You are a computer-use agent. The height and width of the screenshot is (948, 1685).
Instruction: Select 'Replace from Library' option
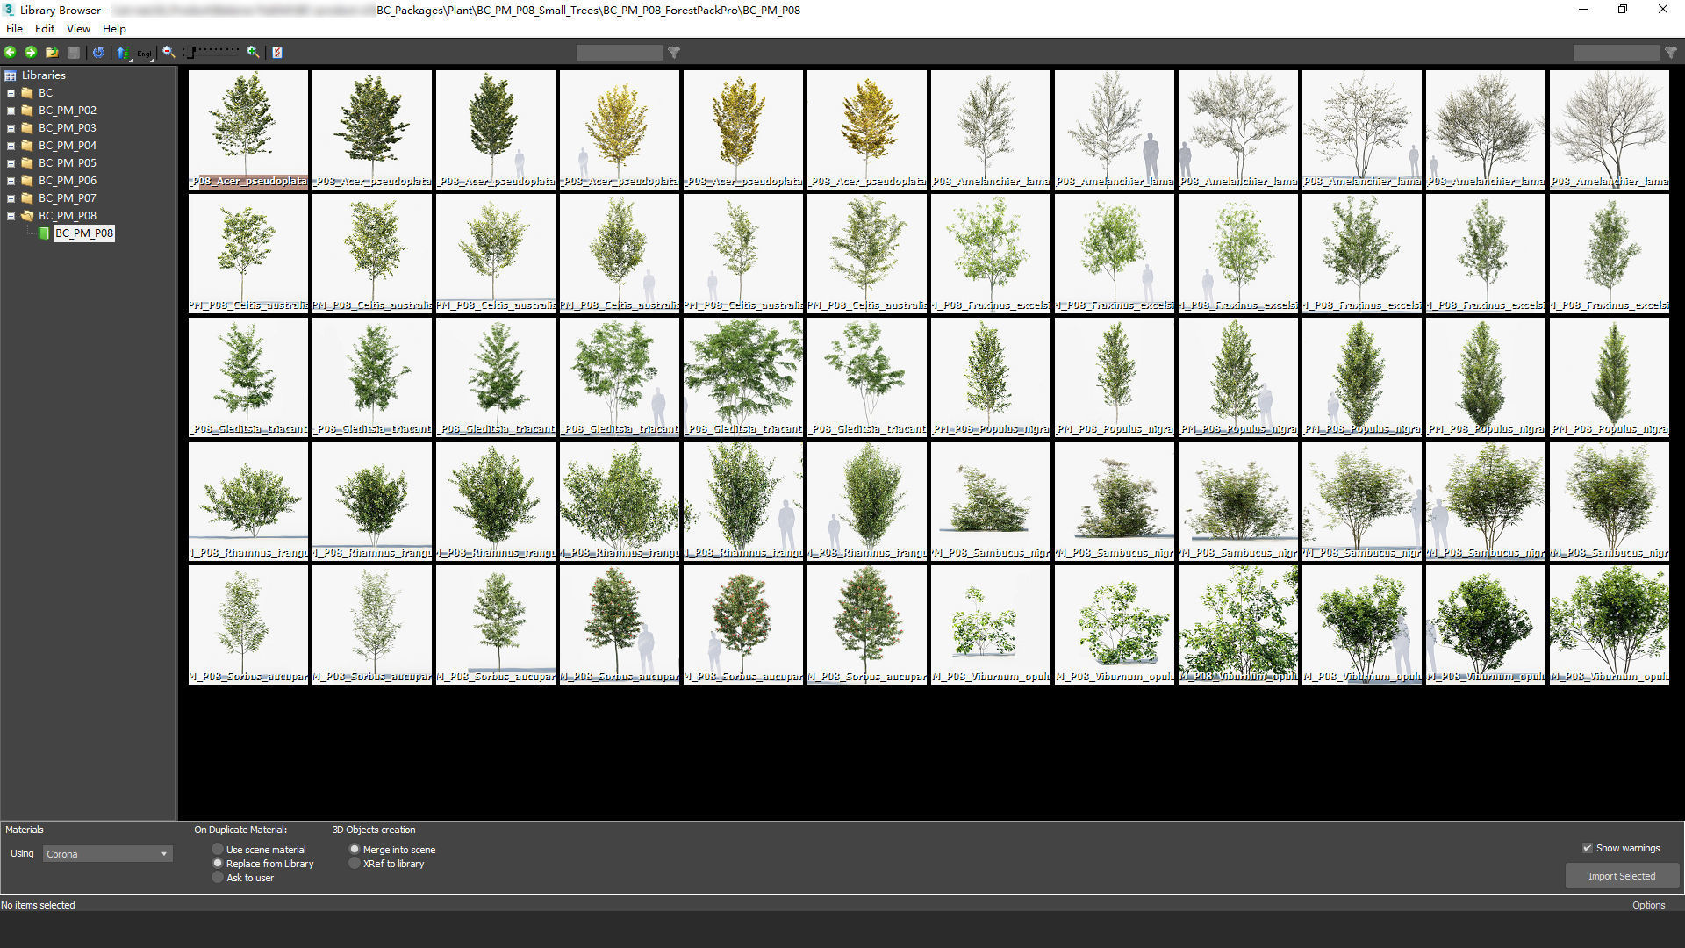click(263, 864)
